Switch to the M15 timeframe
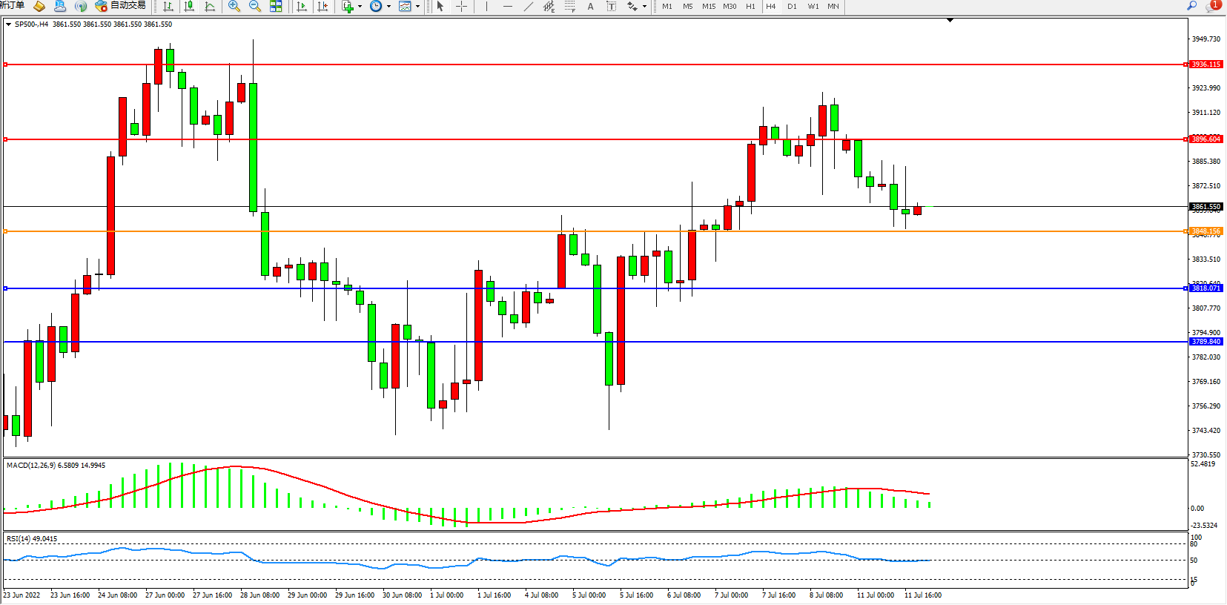This screenshot has height=605, width=1227. click(x=709, y=7)
